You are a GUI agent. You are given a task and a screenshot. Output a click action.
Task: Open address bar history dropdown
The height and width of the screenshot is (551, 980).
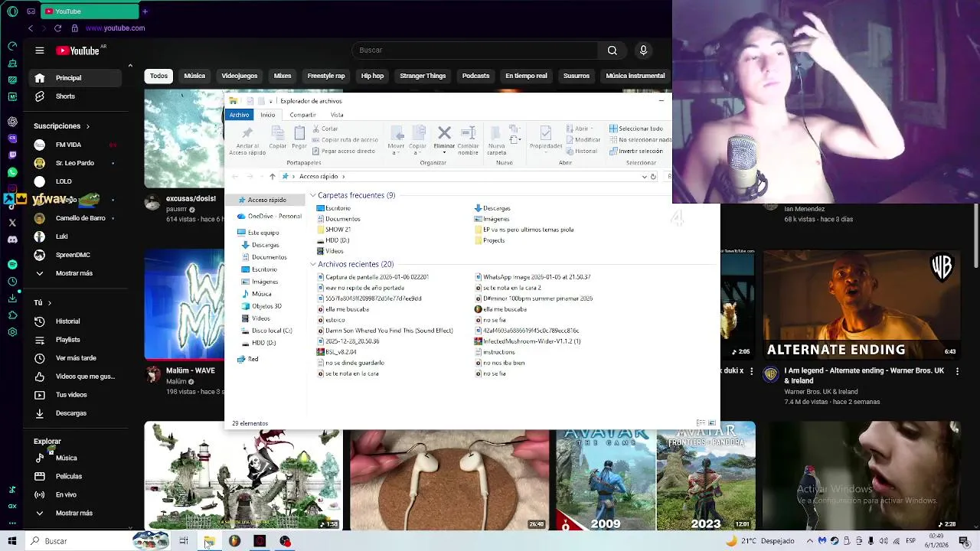[644, 177]
